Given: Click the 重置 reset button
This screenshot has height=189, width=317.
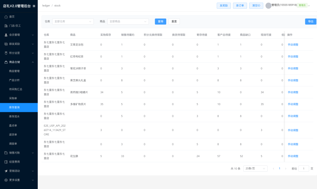Looking at the screenshot, I should pos(174,21).
